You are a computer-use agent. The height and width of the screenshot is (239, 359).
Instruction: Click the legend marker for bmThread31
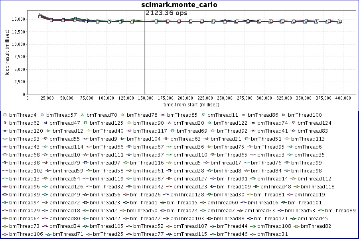coord(252,234)
